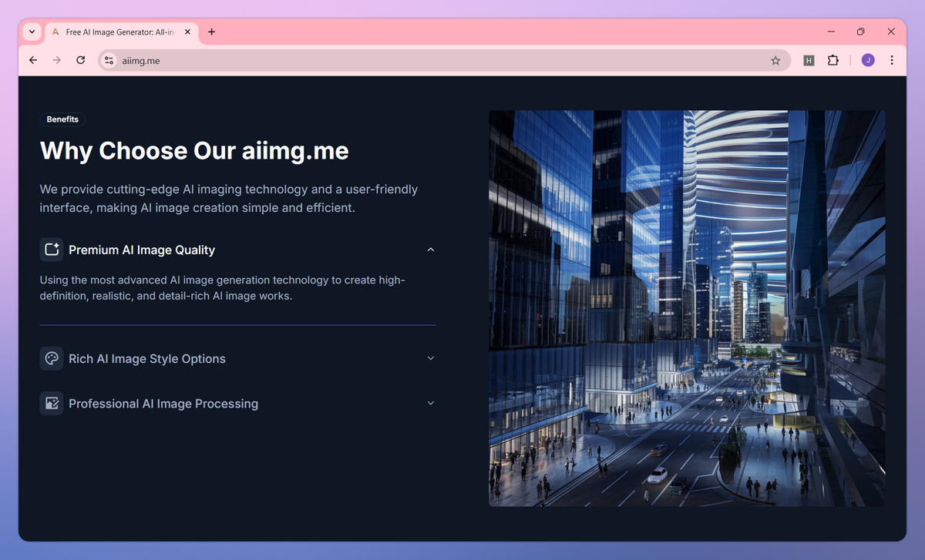Collapse the Premium AI Image Quality section
Viewport: 925px width, 560px height.
pos(431,250)
